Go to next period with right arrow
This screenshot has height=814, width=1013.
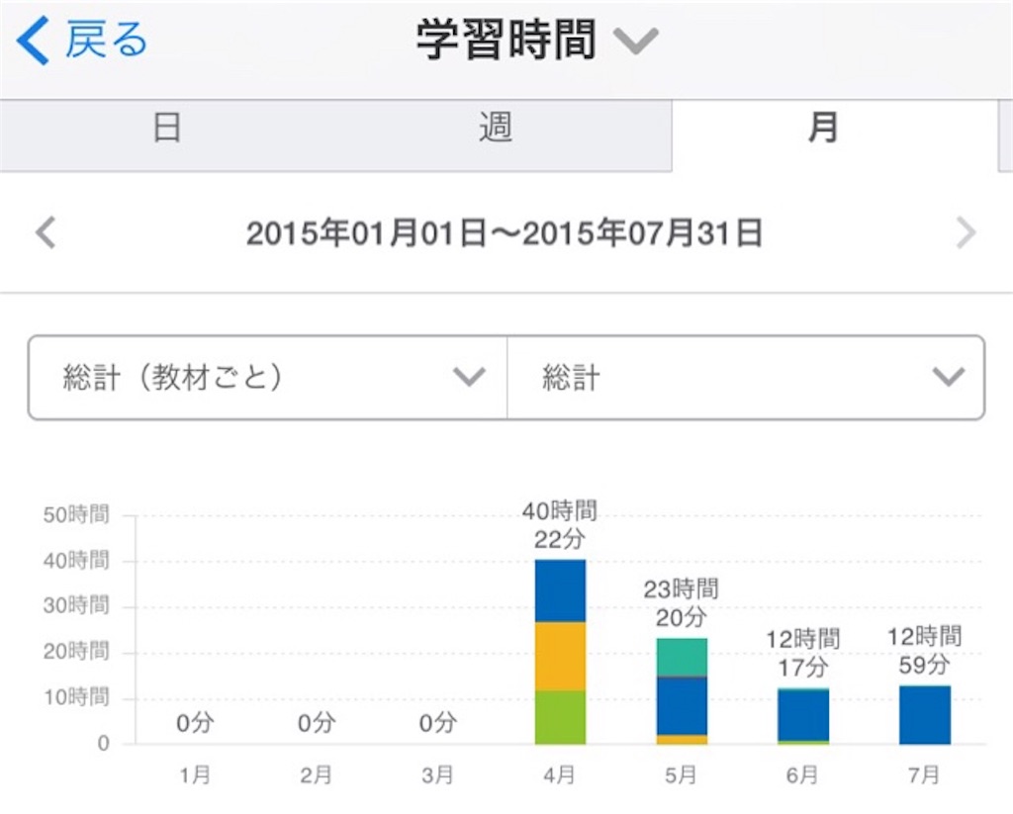[x=966, y=232]
